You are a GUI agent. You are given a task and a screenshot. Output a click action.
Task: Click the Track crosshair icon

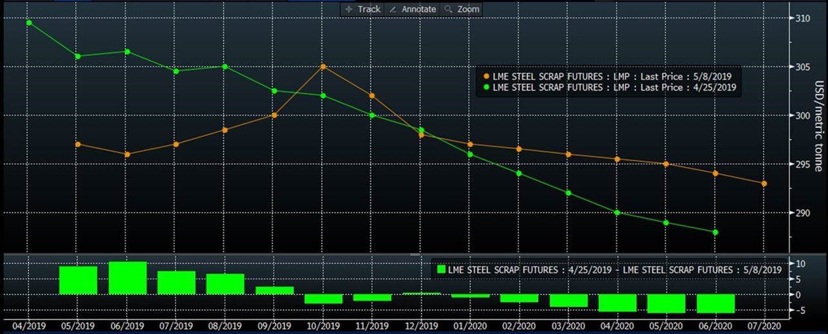(349, 9)
